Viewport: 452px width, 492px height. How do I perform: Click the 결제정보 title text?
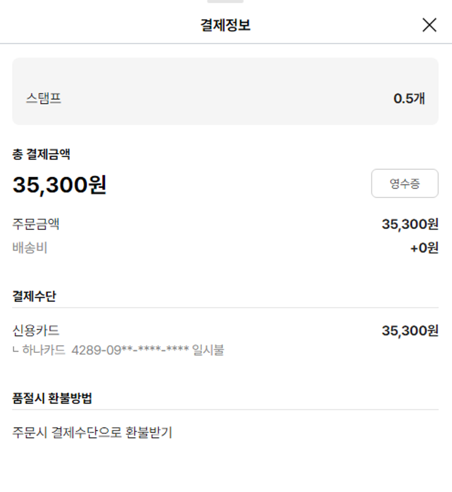pos(225,25)
